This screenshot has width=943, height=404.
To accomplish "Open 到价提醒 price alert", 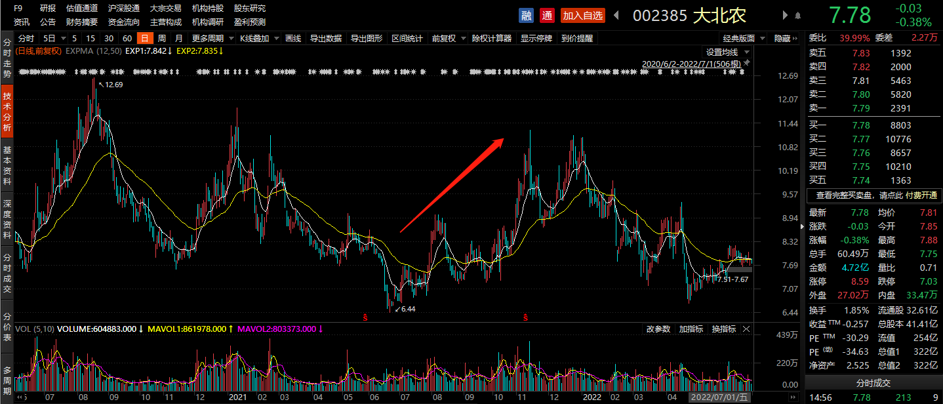I will point(577,39).
